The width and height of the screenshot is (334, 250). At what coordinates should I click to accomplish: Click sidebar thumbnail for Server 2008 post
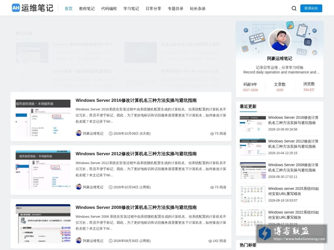pyautogui.click(x=253, y=171)
